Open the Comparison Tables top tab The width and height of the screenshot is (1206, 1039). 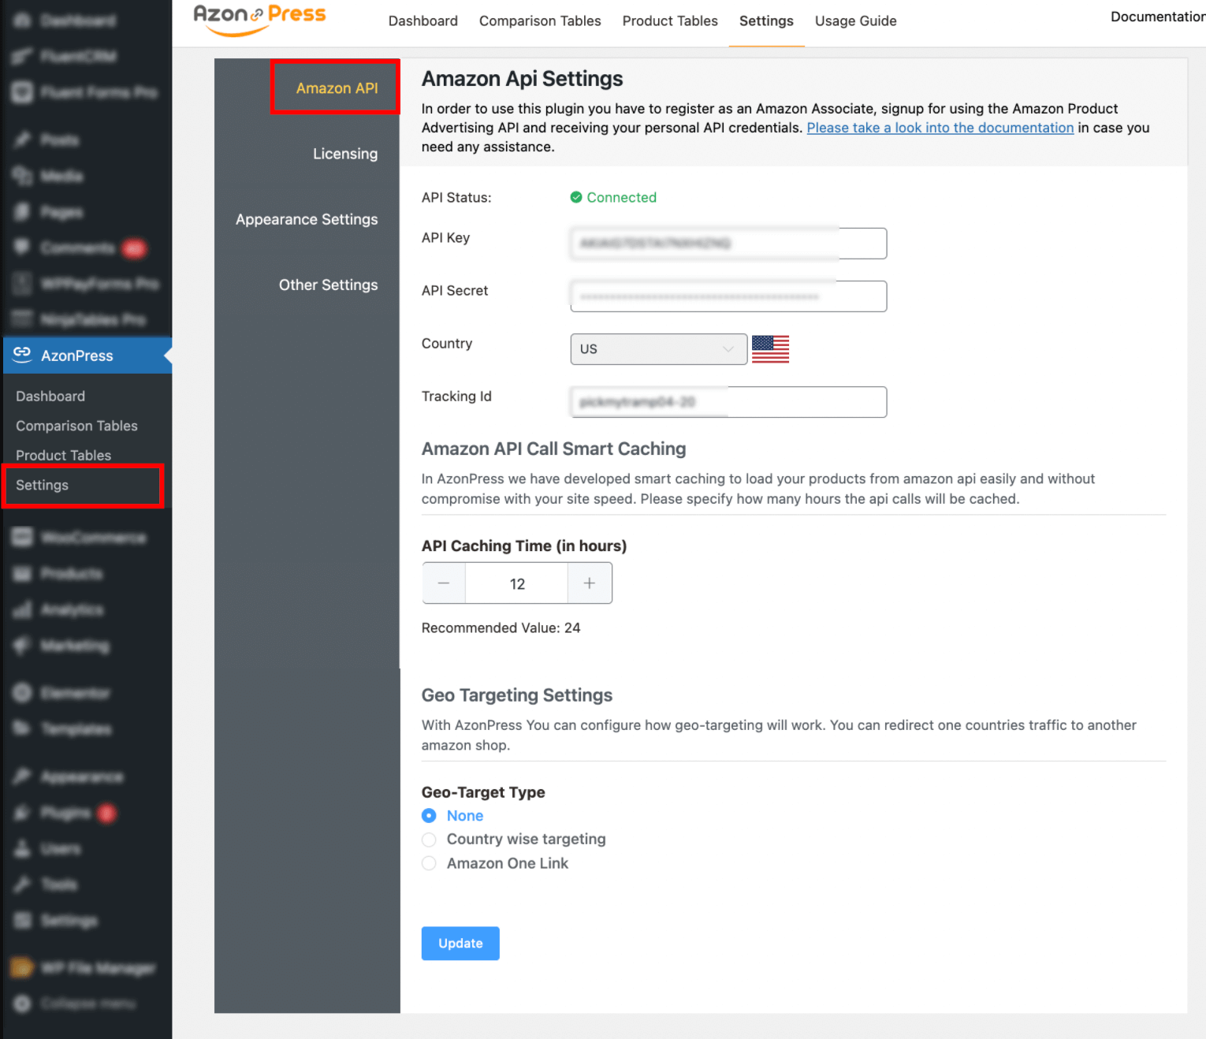(x=540, y=20)
